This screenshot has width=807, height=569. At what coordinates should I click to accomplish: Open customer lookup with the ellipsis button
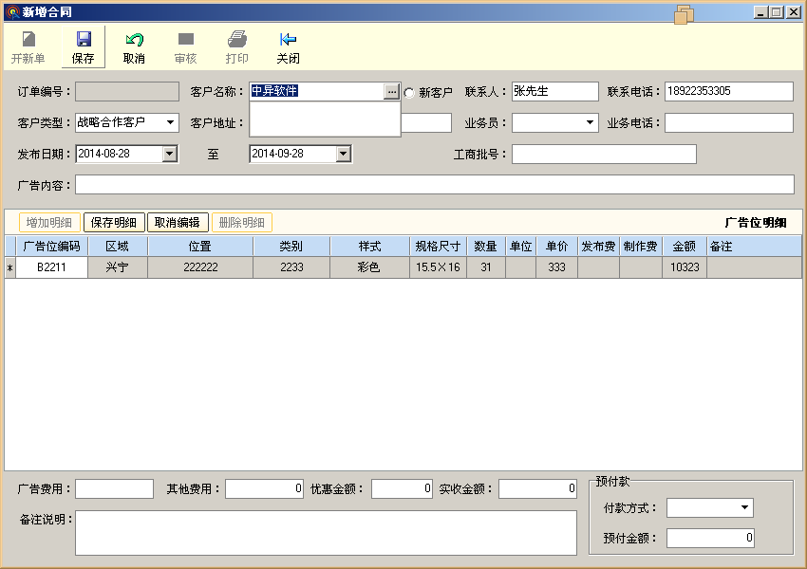point(391,92)
